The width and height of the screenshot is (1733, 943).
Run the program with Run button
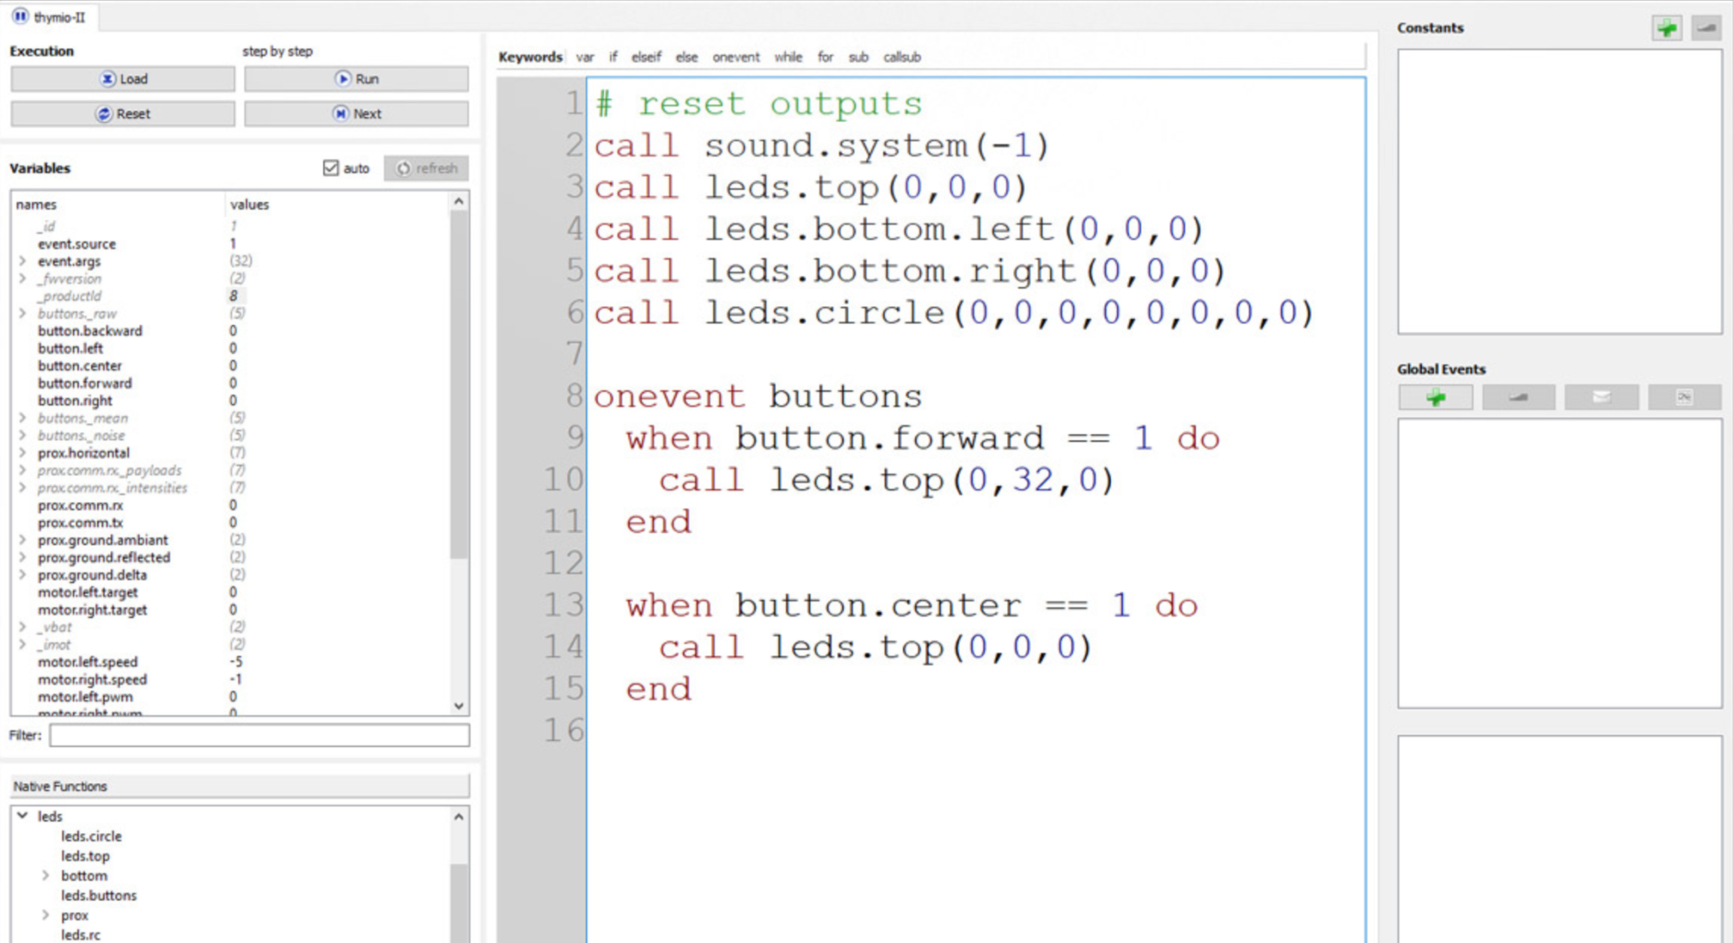pyautogui.click(x=356, y=79)
